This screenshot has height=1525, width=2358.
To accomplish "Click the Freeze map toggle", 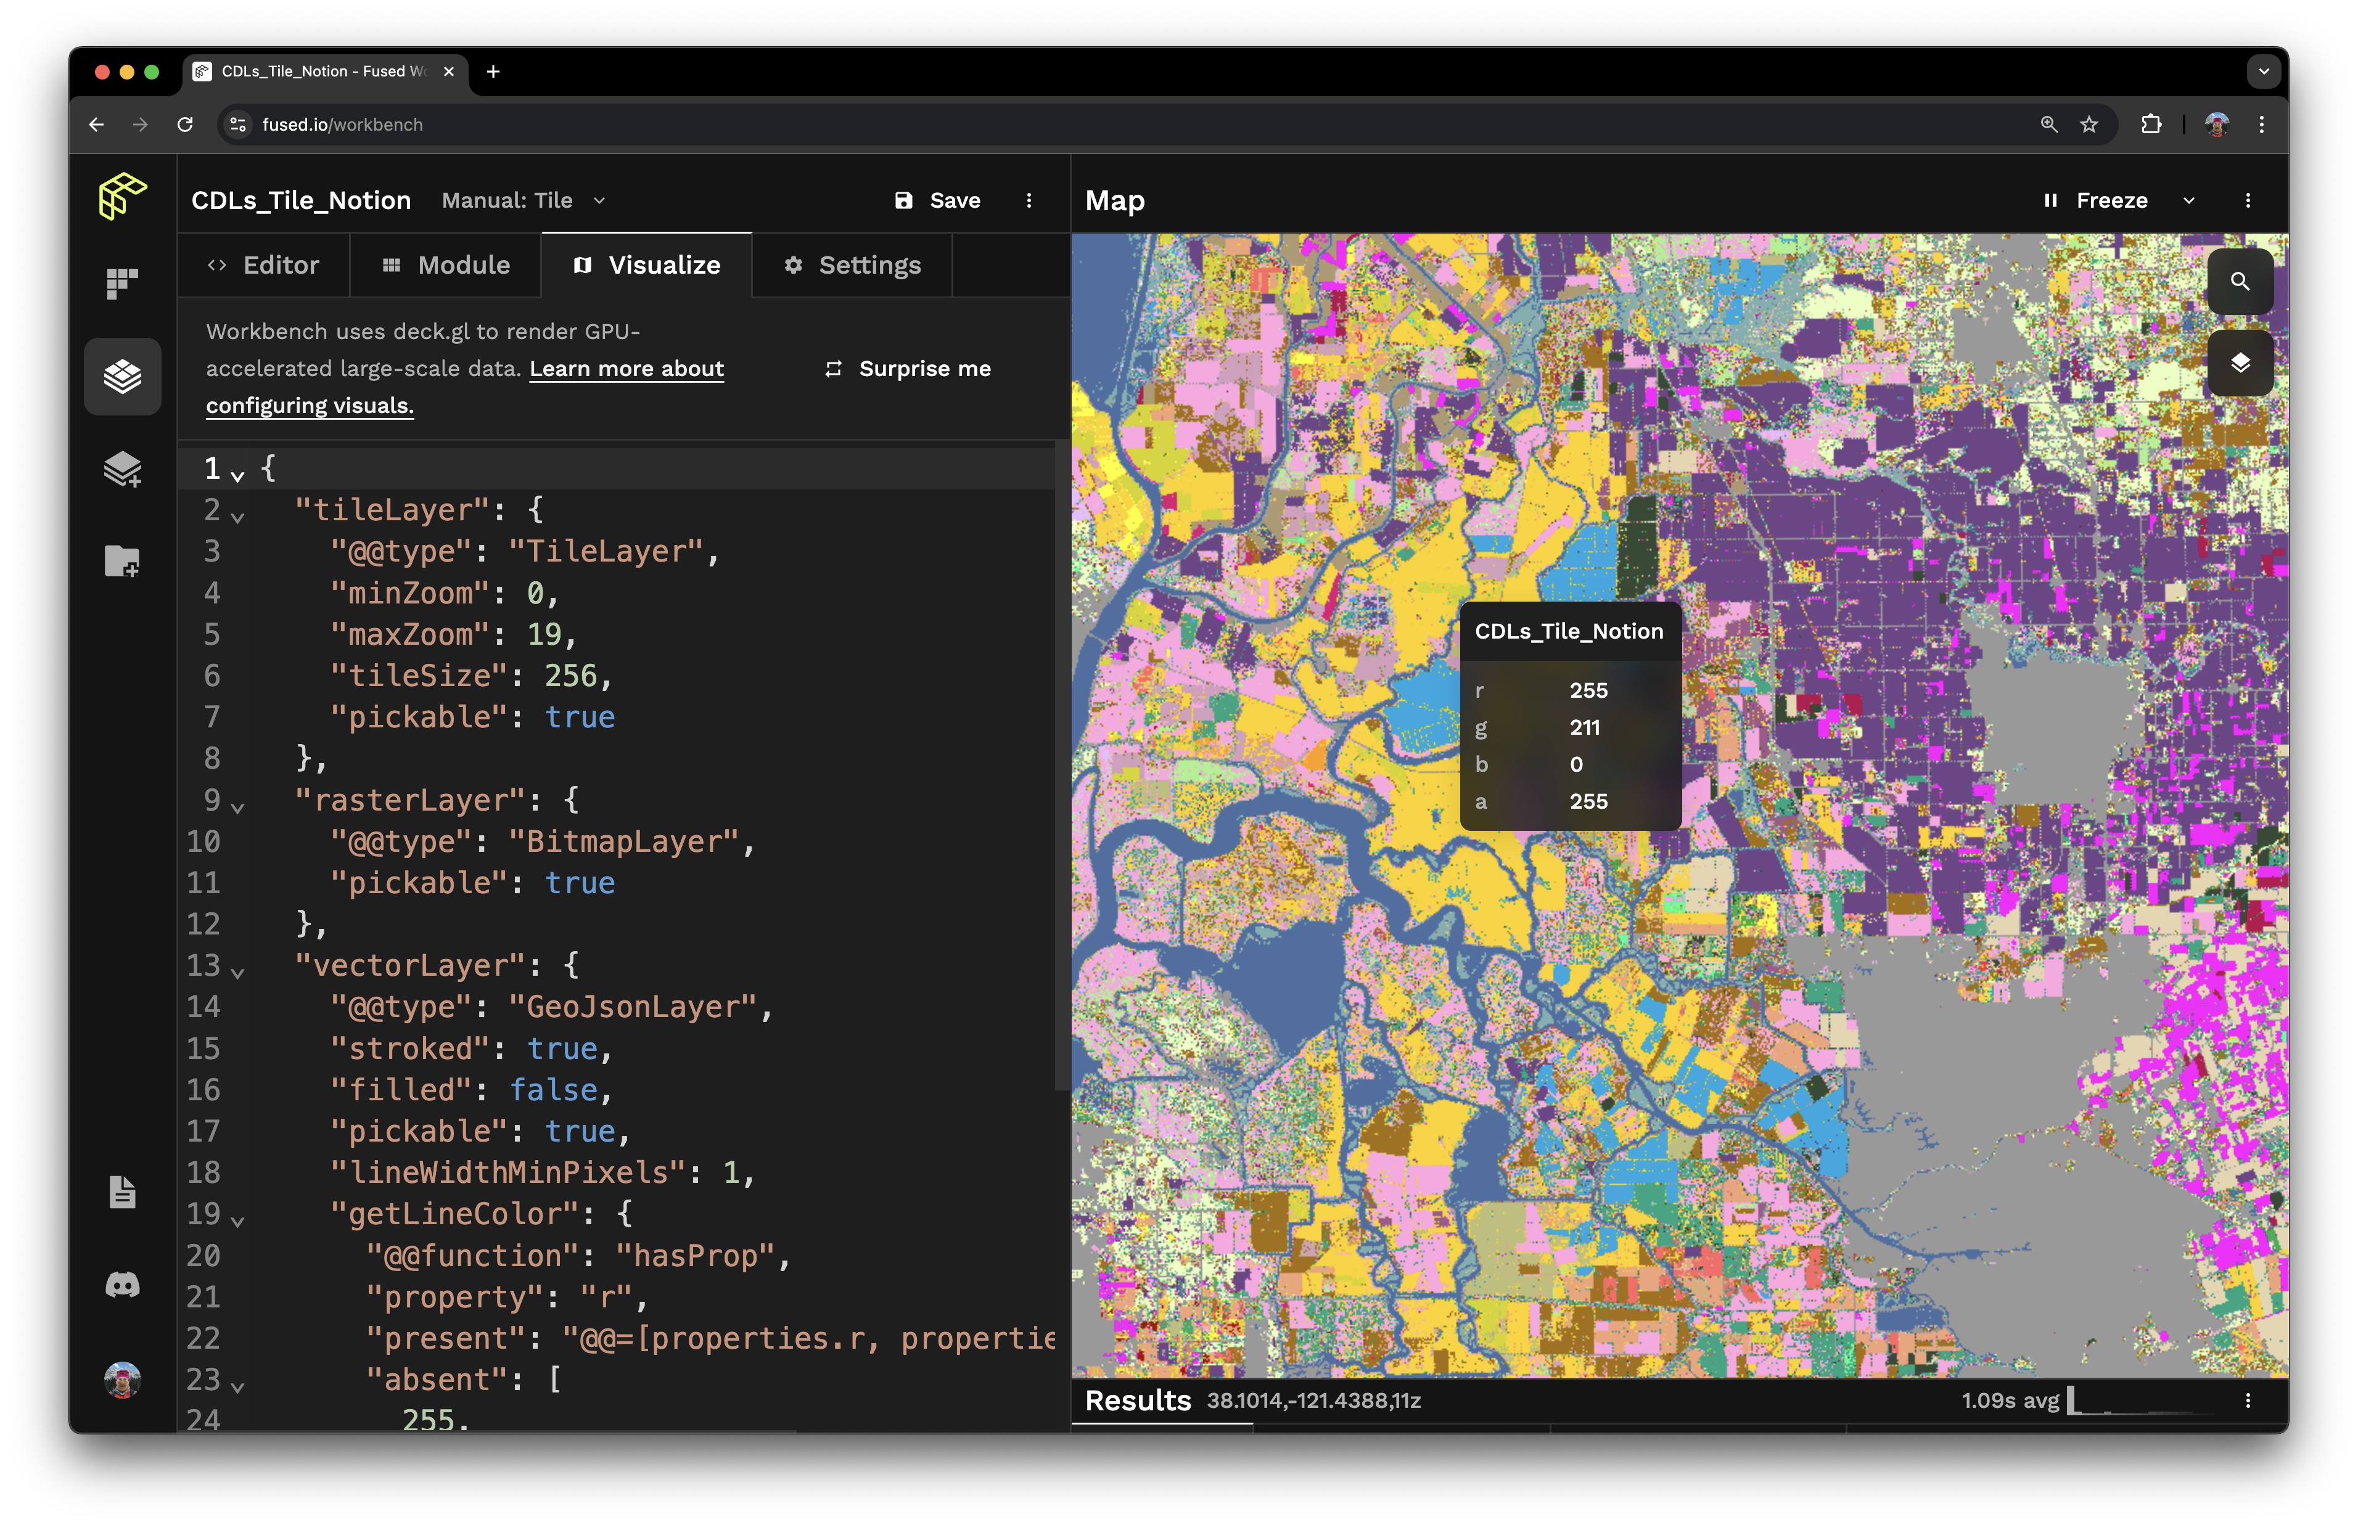I will pyautogui.click(x=2095, y=201).
